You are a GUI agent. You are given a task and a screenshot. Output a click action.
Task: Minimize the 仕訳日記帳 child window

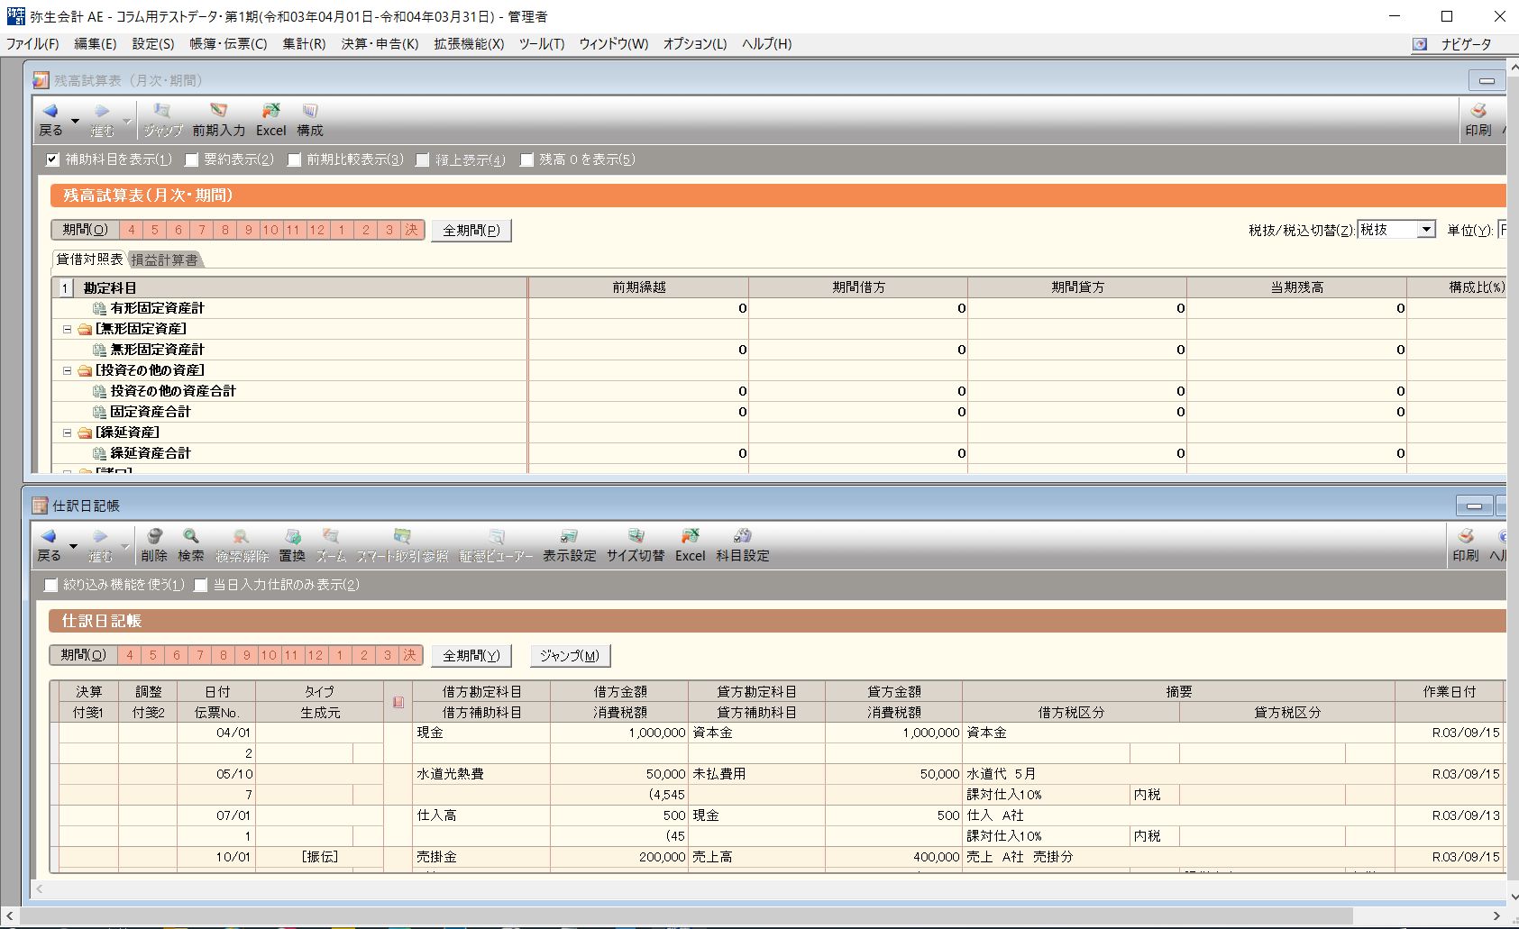(1474, 506)
